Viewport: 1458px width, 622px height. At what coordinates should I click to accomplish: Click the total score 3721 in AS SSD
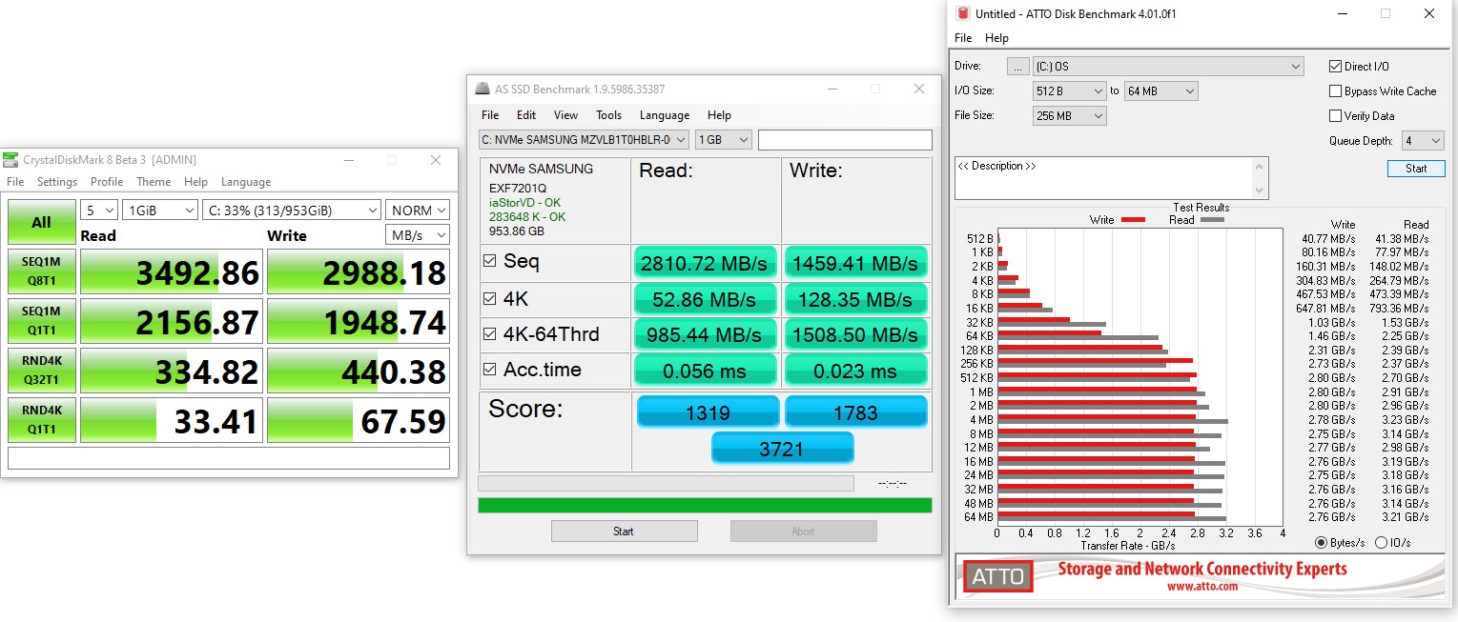pos(782,449)
